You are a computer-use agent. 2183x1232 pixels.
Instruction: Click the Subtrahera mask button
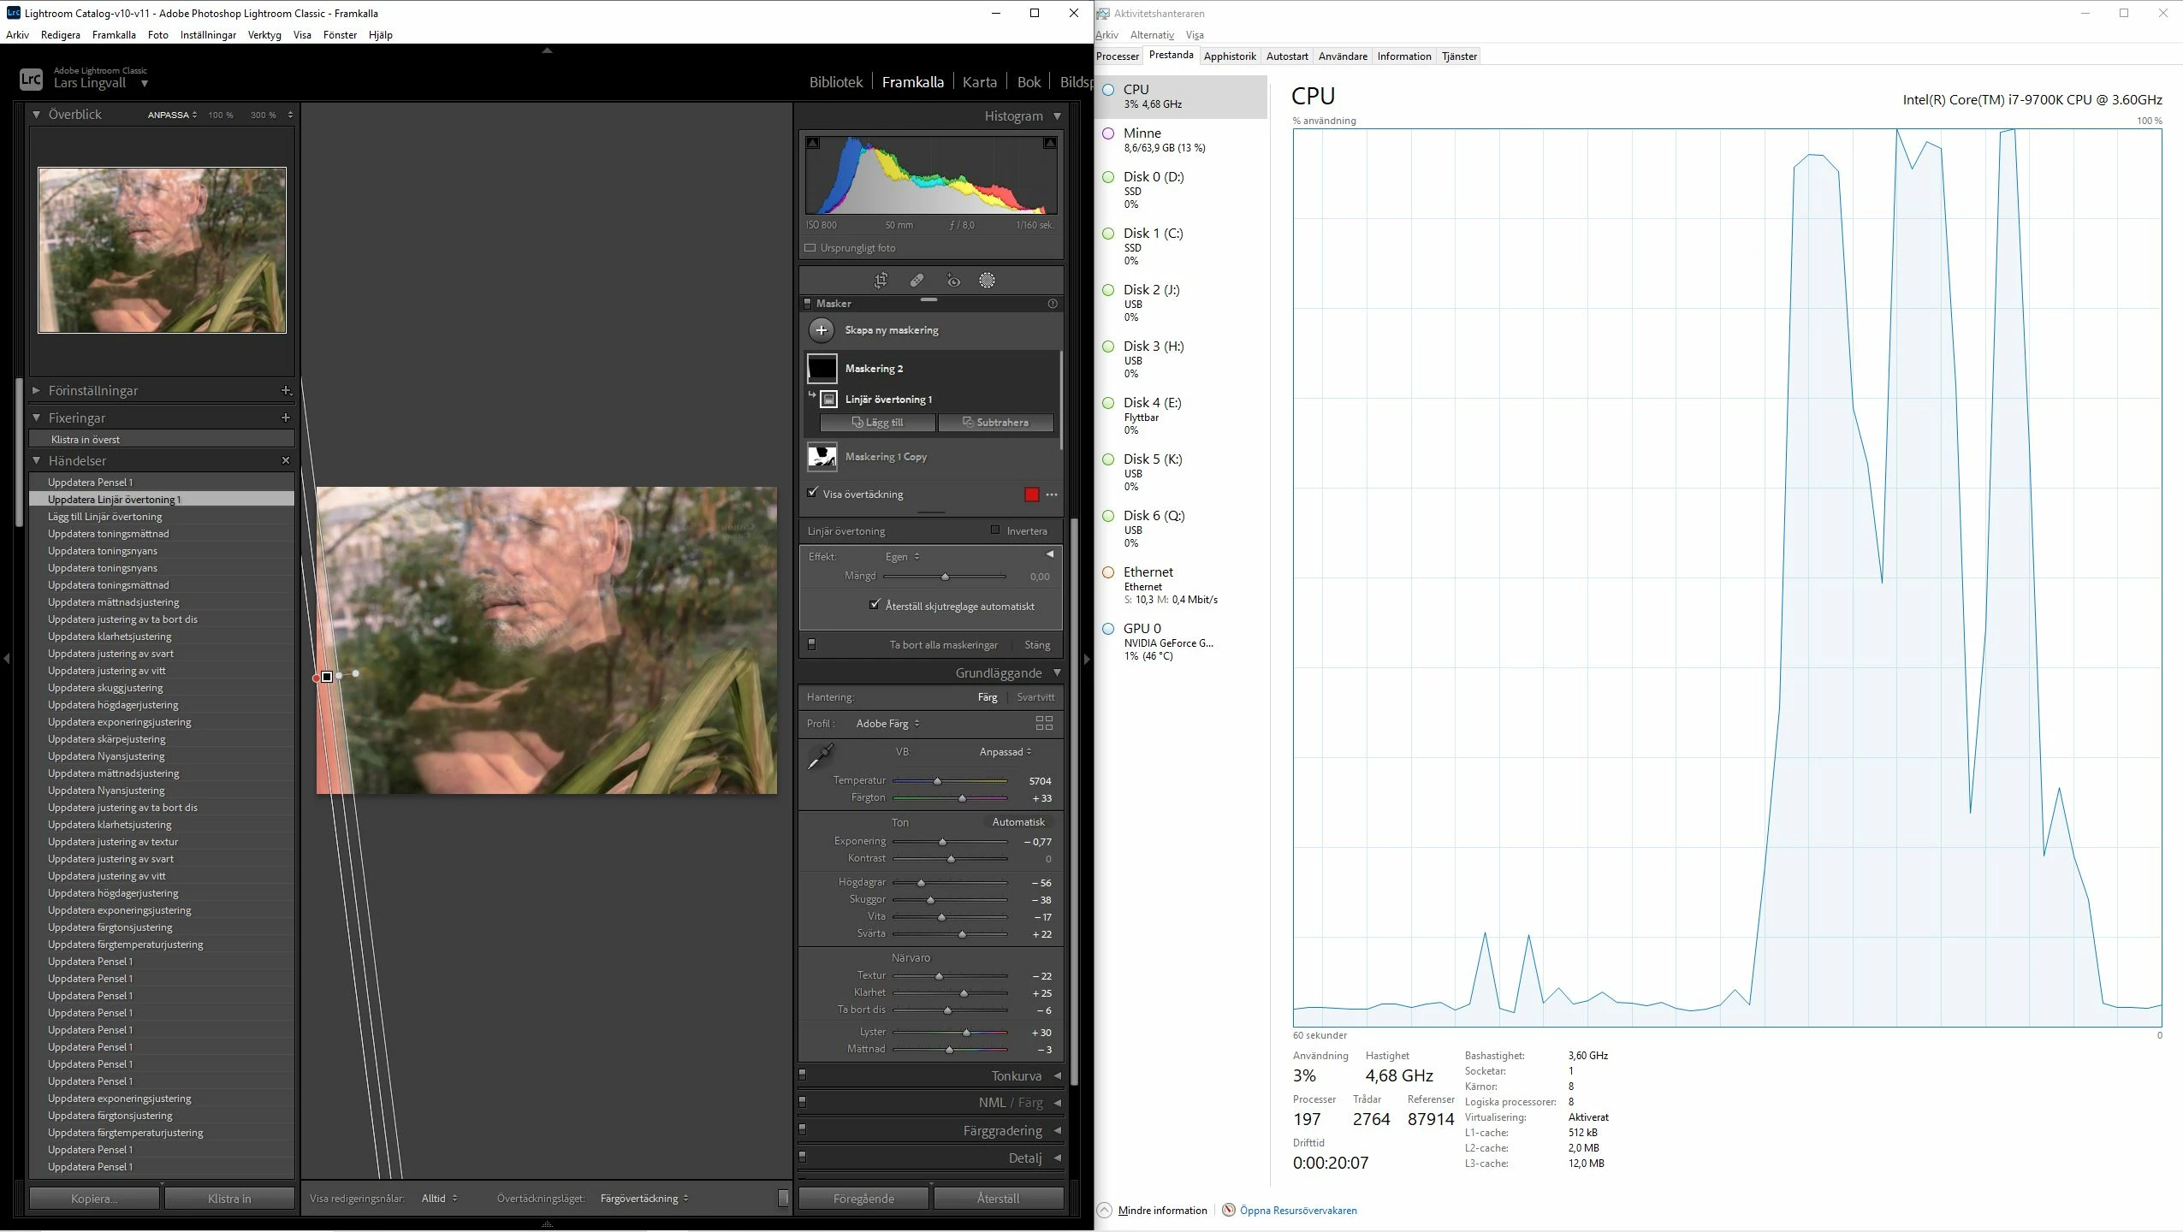point(995,423)
